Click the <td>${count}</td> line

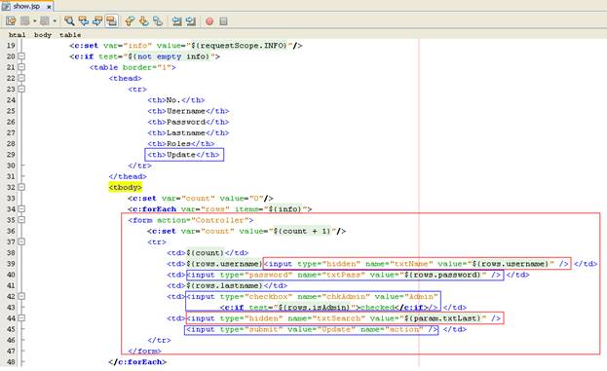[x=208, y=252]
